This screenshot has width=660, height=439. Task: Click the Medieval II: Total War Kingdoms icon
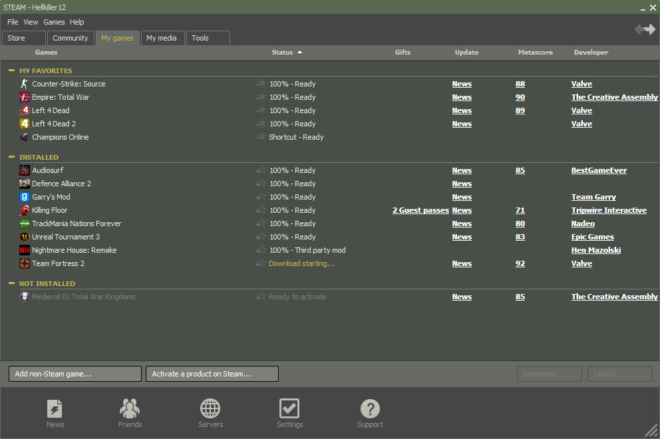click(25, 297)
